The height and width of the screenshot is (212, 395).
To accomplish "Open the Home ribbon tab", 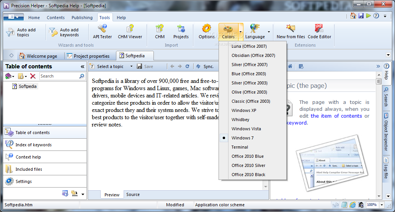I will coord(34,18).
